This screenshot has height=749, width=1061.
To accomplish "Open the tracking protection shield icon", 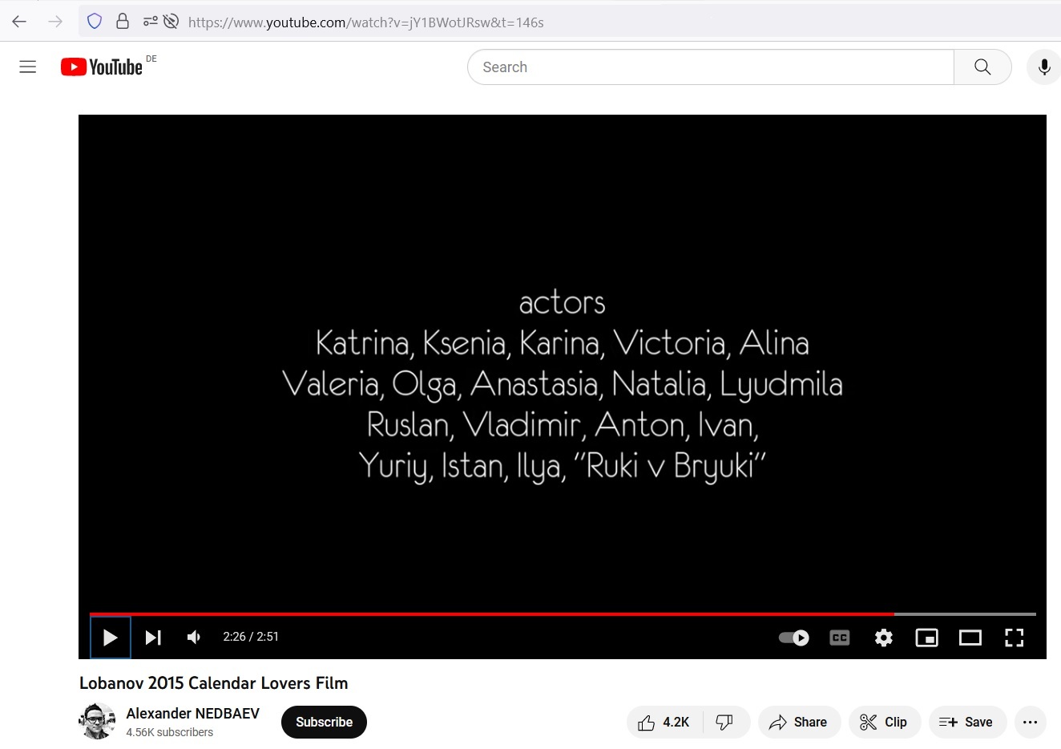I will [95, 22].
